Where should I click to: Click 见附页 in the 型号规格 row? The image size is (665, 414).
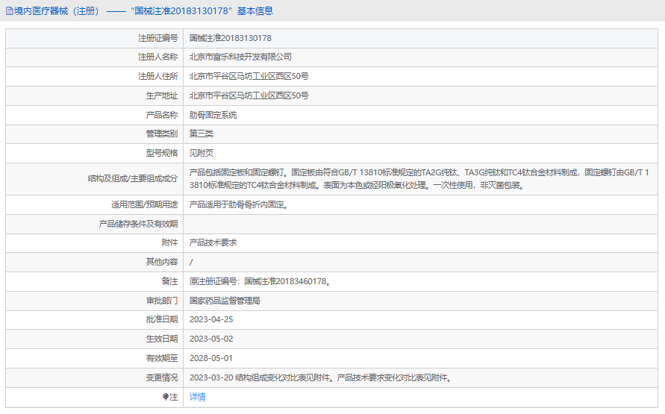point(202,153)
